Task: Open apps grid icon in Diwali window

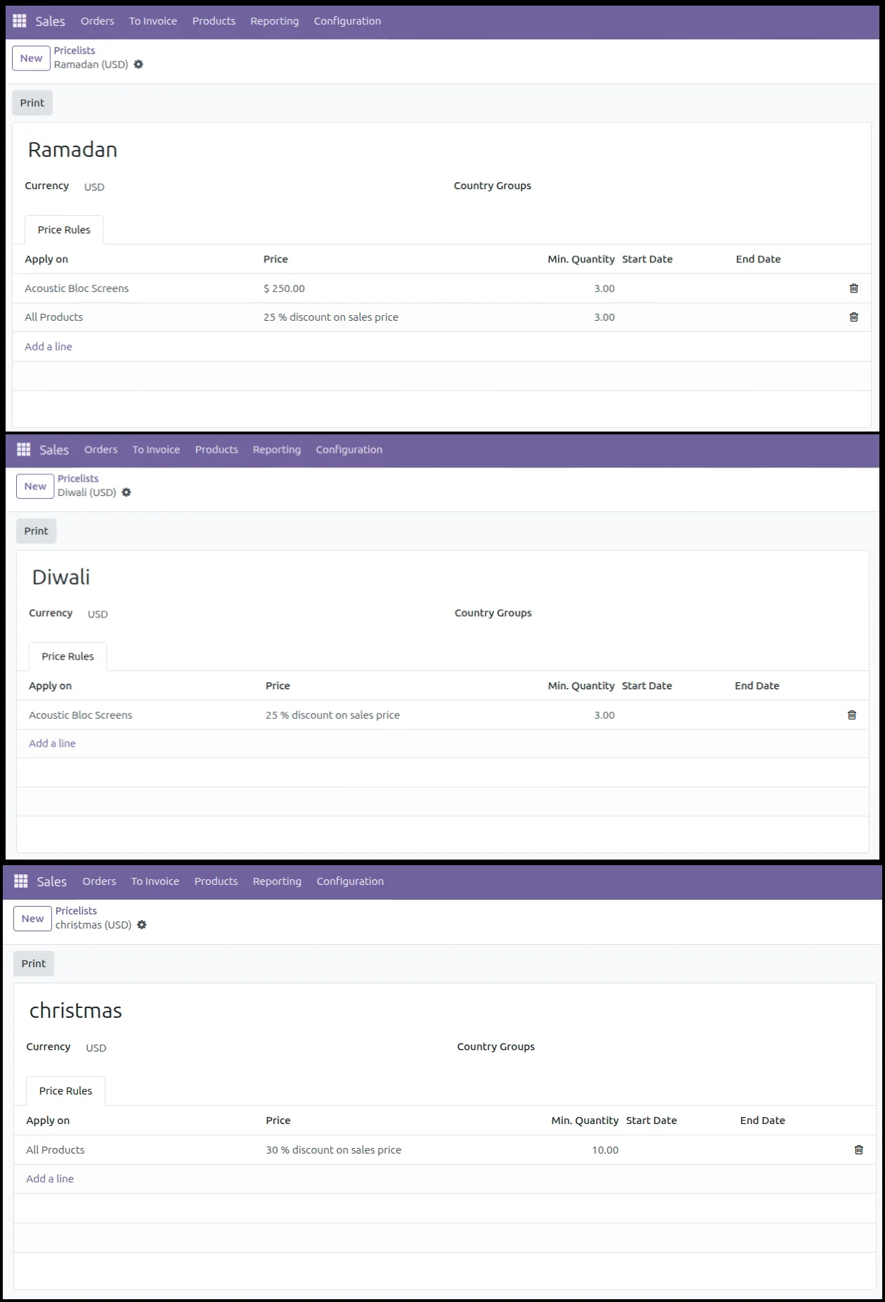Action: point(24,449)
